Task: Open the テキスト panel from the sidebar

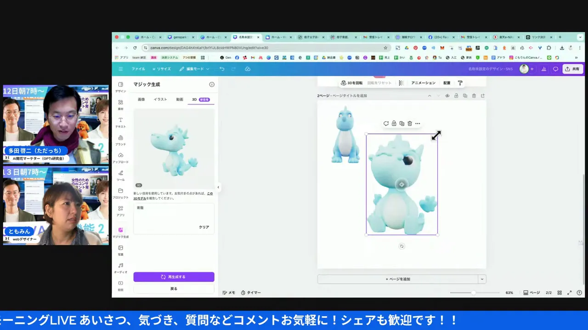Action: [x=120, y=120]
